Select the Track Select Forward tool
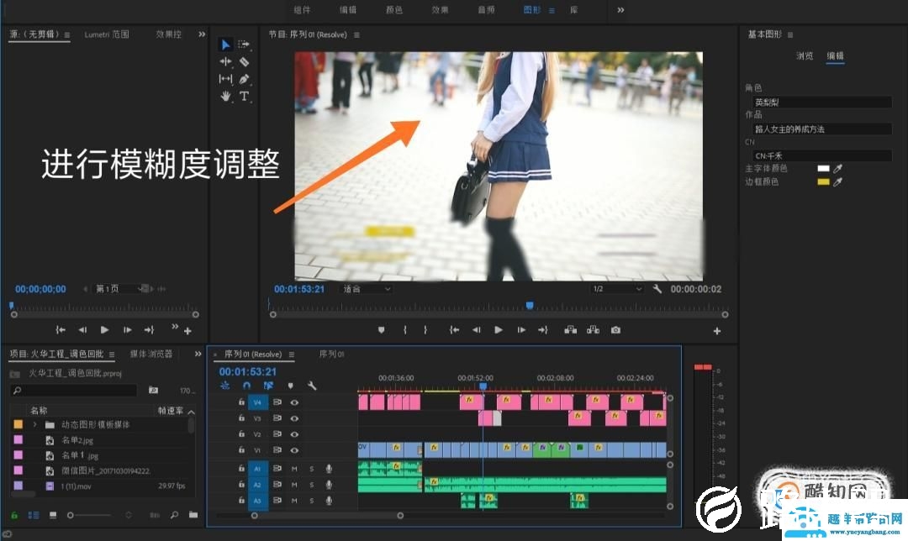908x541 pixels. (246, 44)
